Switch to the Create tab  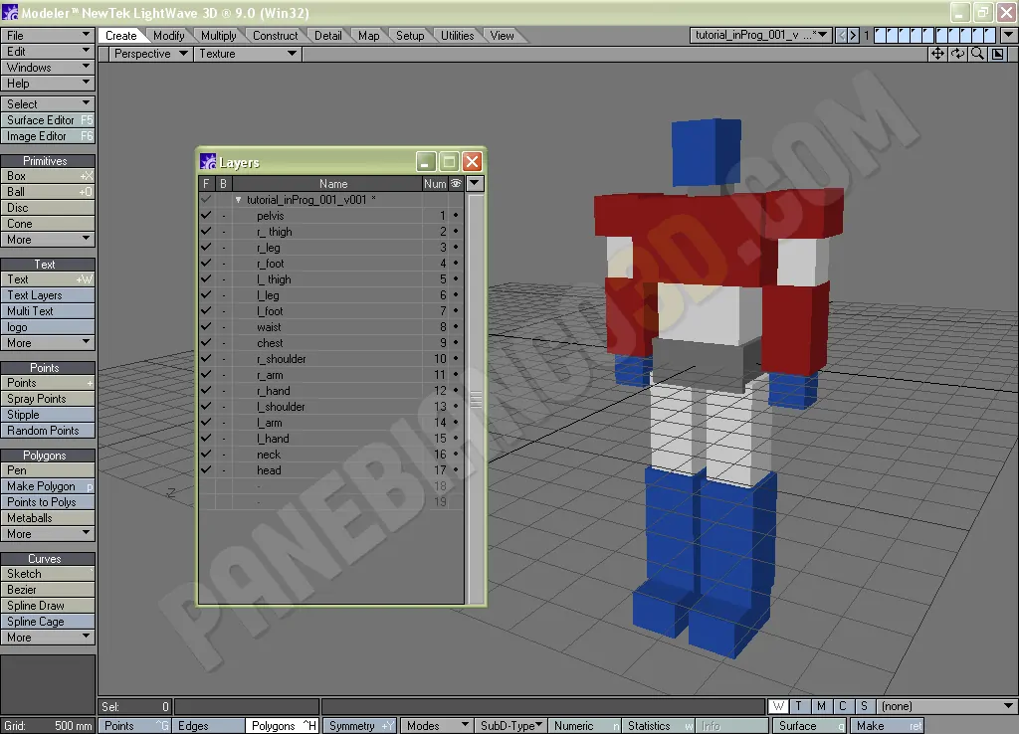click(x=120, y=36)
